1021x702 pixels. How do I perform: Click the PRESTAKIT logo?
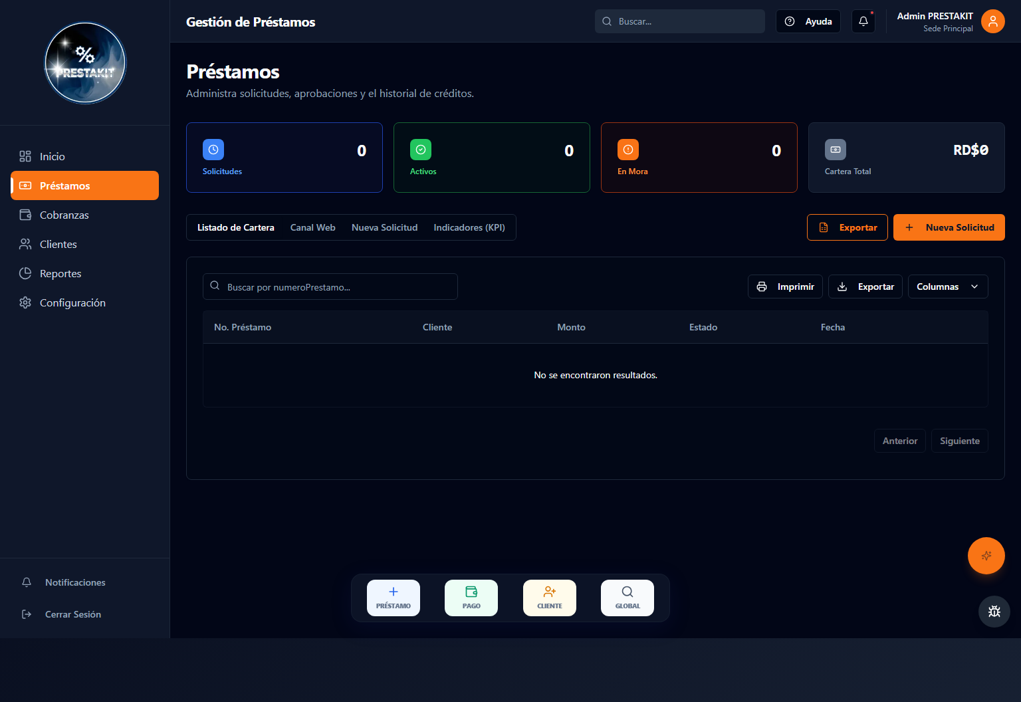(85, 63)
